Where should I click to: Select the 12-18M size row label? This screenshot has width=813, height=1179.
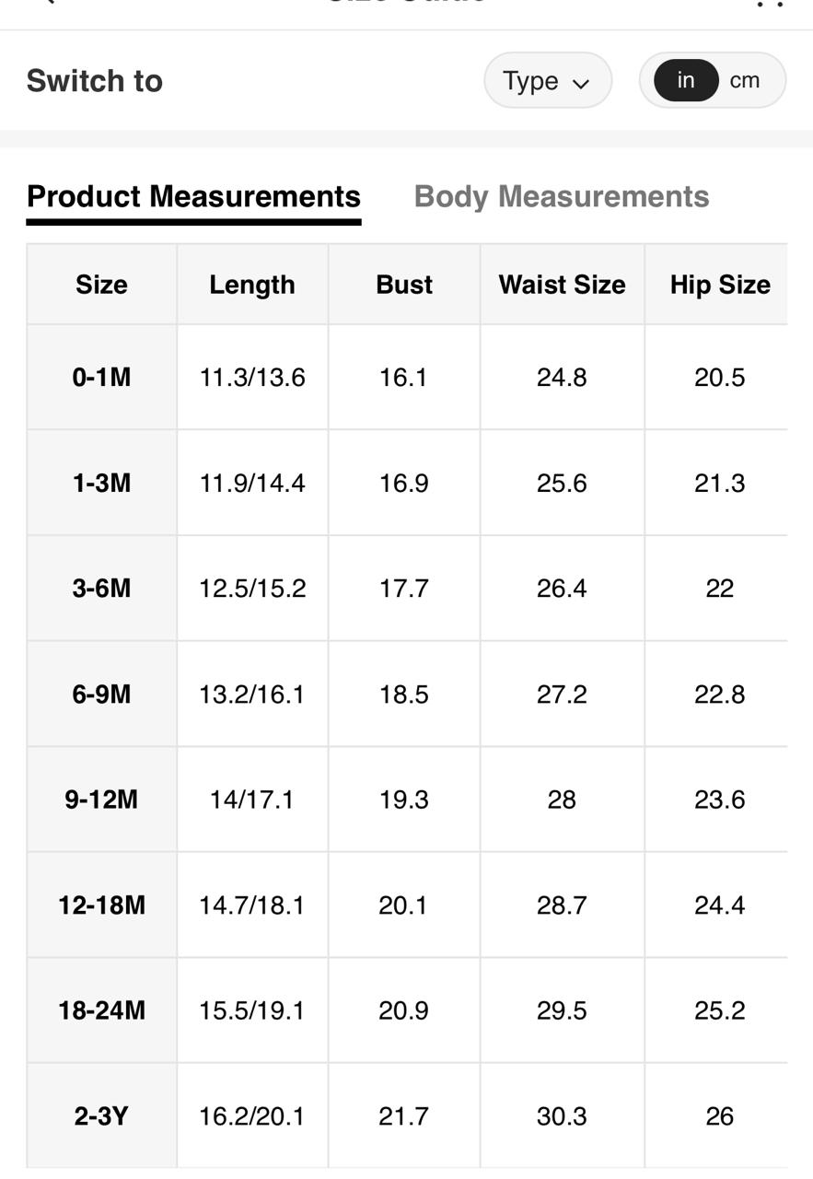pos(101,905)
